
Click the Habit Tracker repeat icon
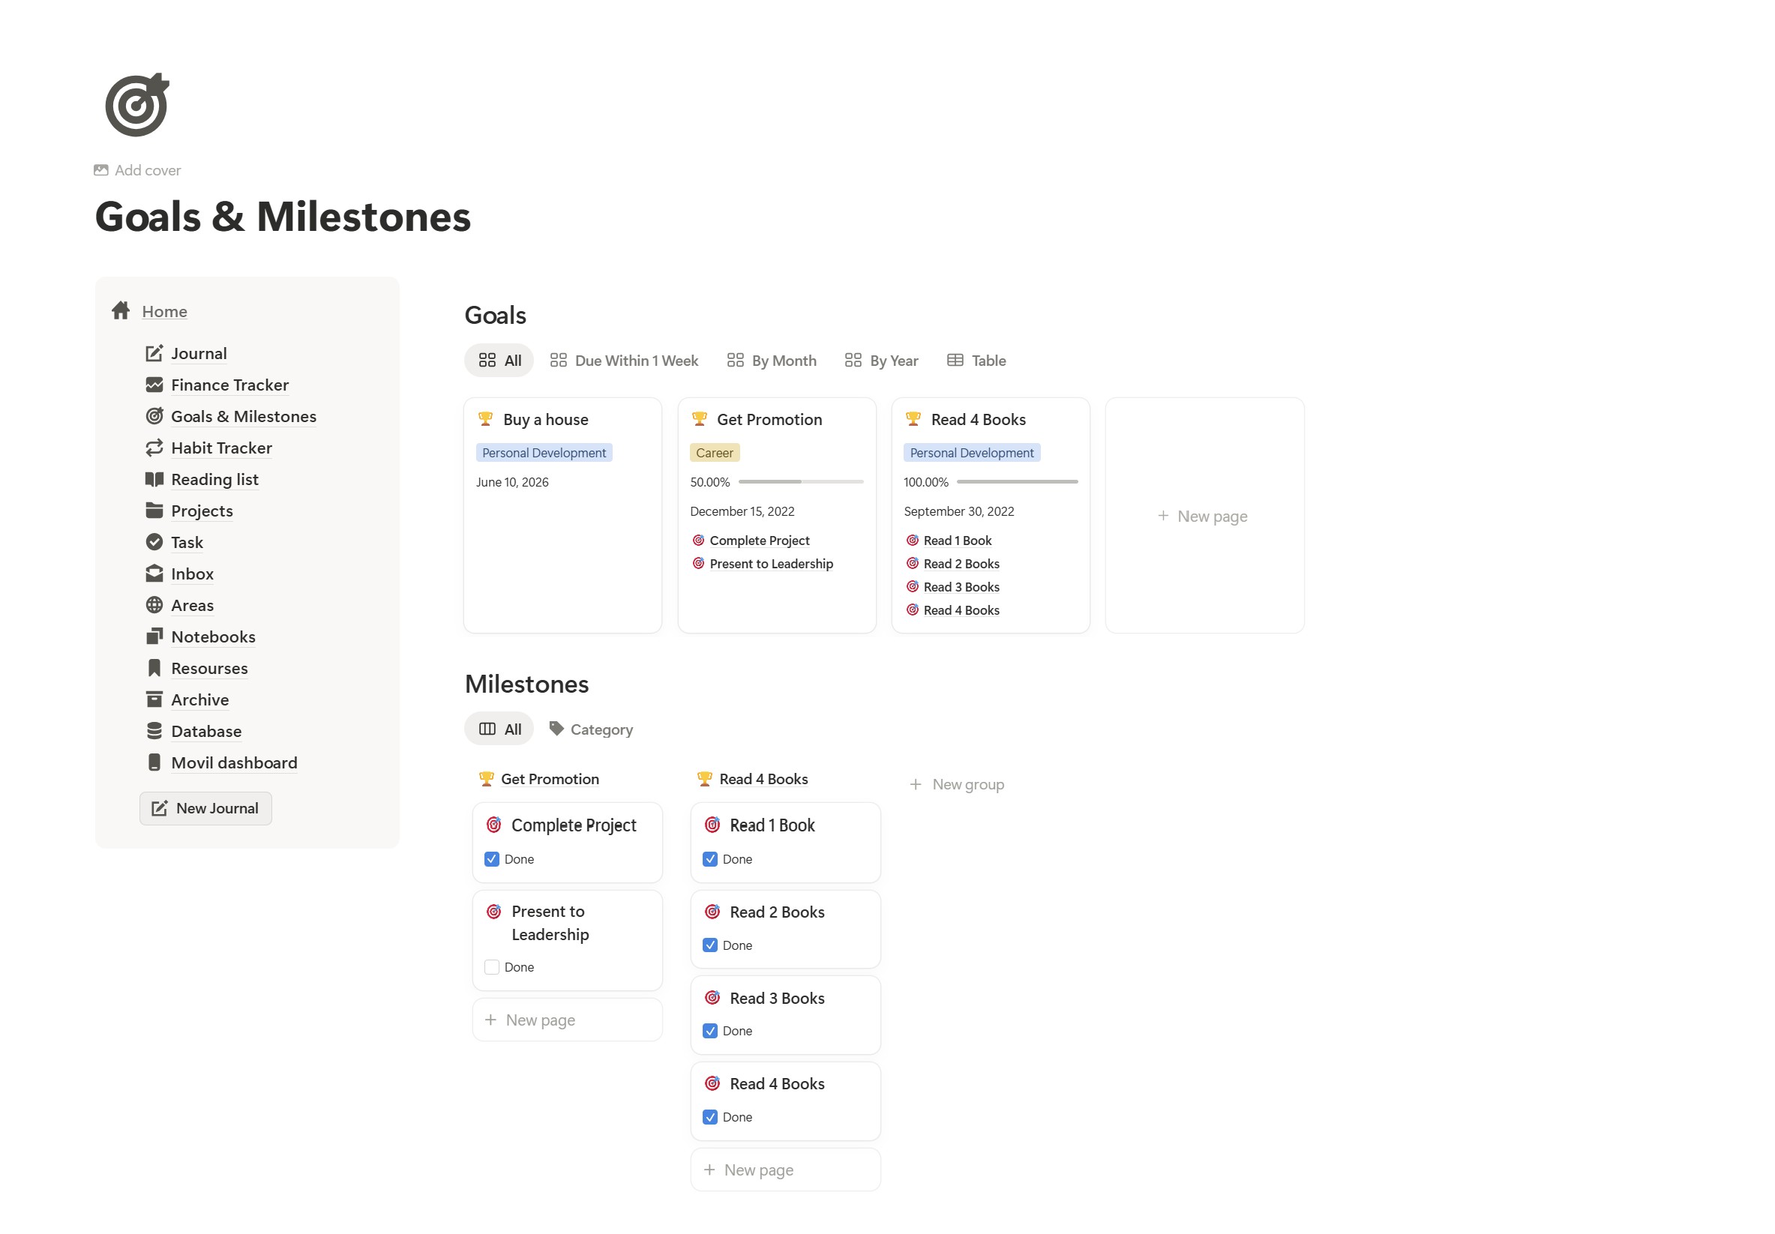[154, 448]
